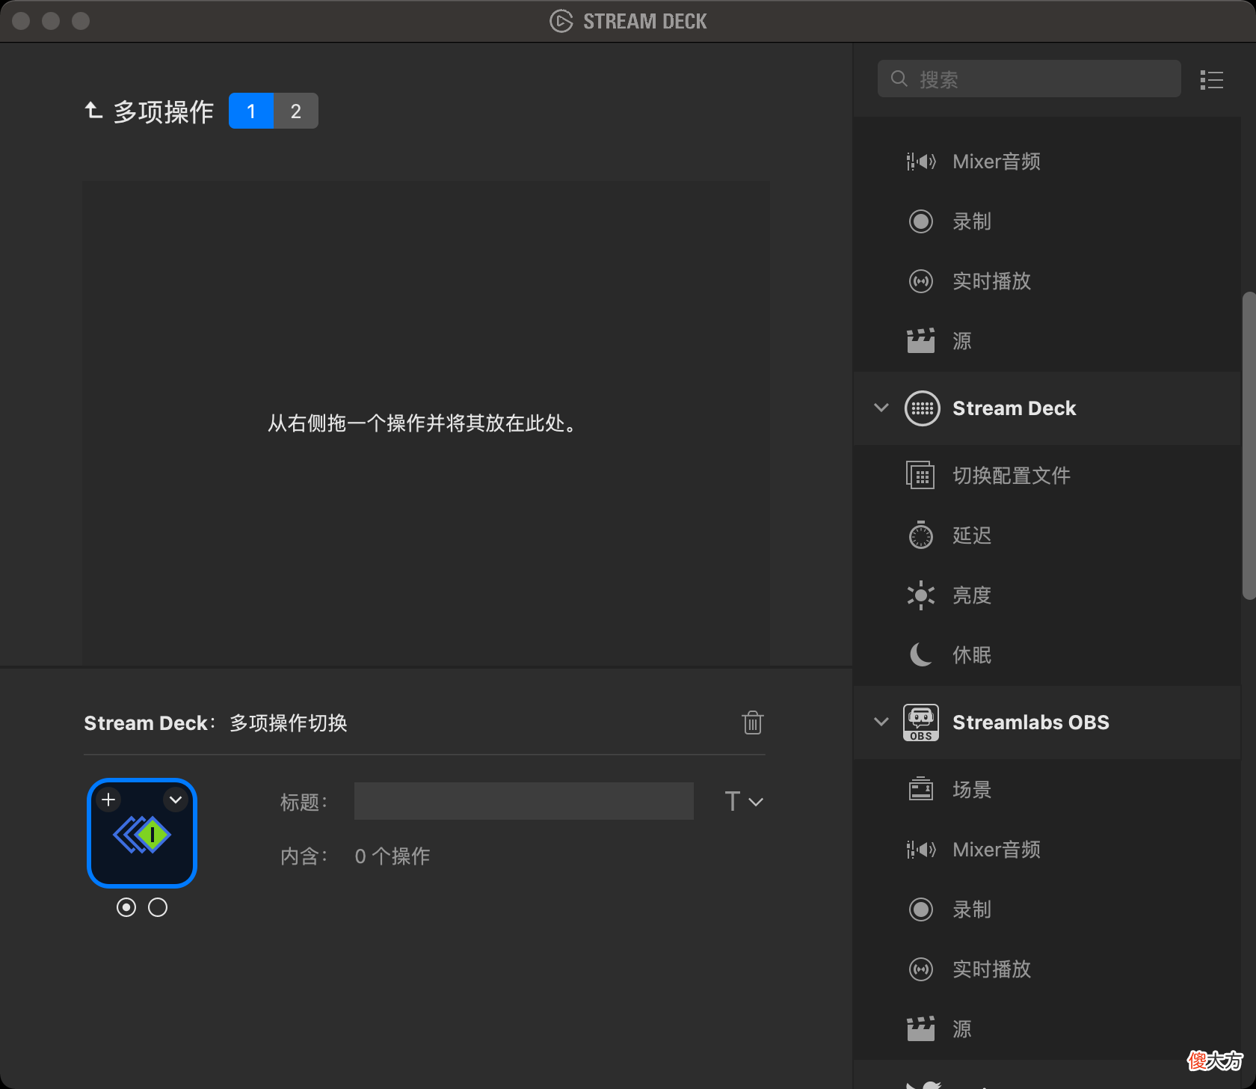
Task: Select the 录制 action under Streamlabs OBS
Action: tap(1047, 909)
